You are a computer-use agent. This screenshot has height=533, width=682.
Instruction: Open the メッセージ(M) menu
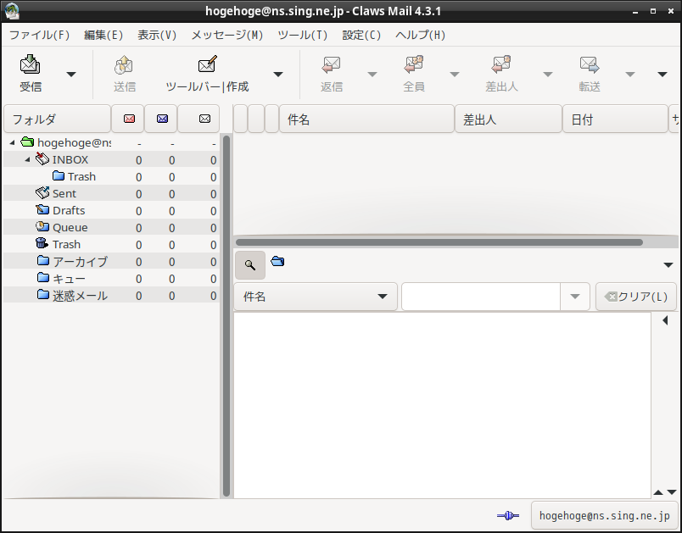point(227,36)
